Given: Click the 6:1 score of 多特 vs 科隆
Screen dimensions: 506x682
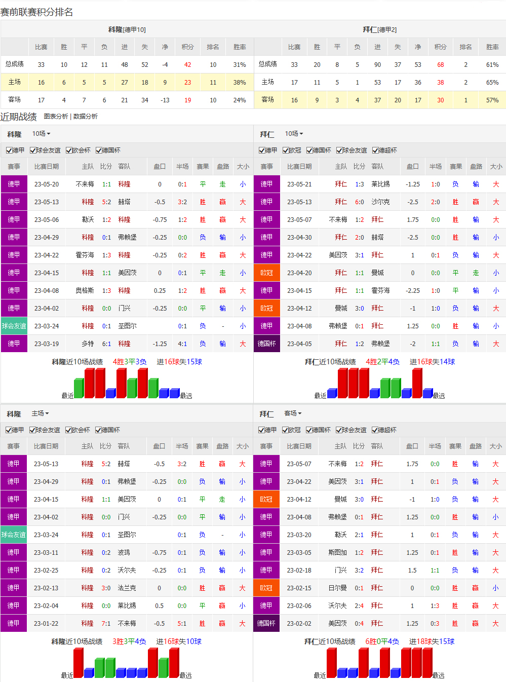Looking at the screenshot, I should [x=106, y=344].
